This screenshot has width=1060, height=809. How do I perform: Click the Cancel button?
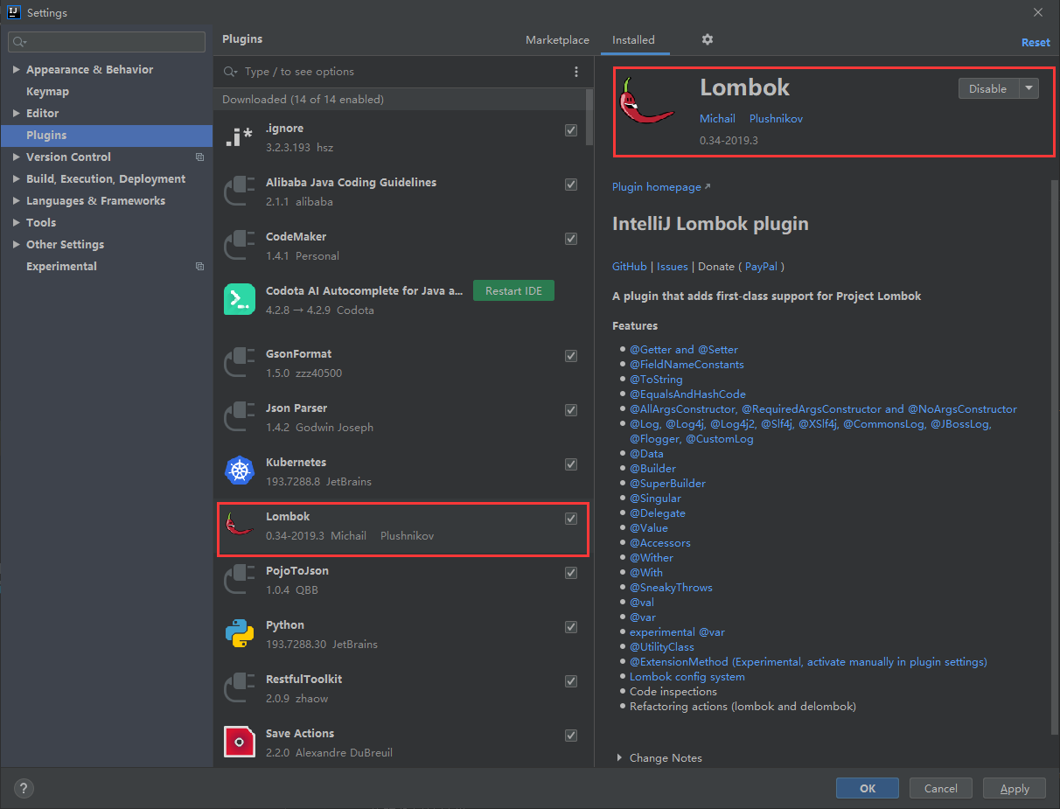pyautogui.click(x=941, y=788)
